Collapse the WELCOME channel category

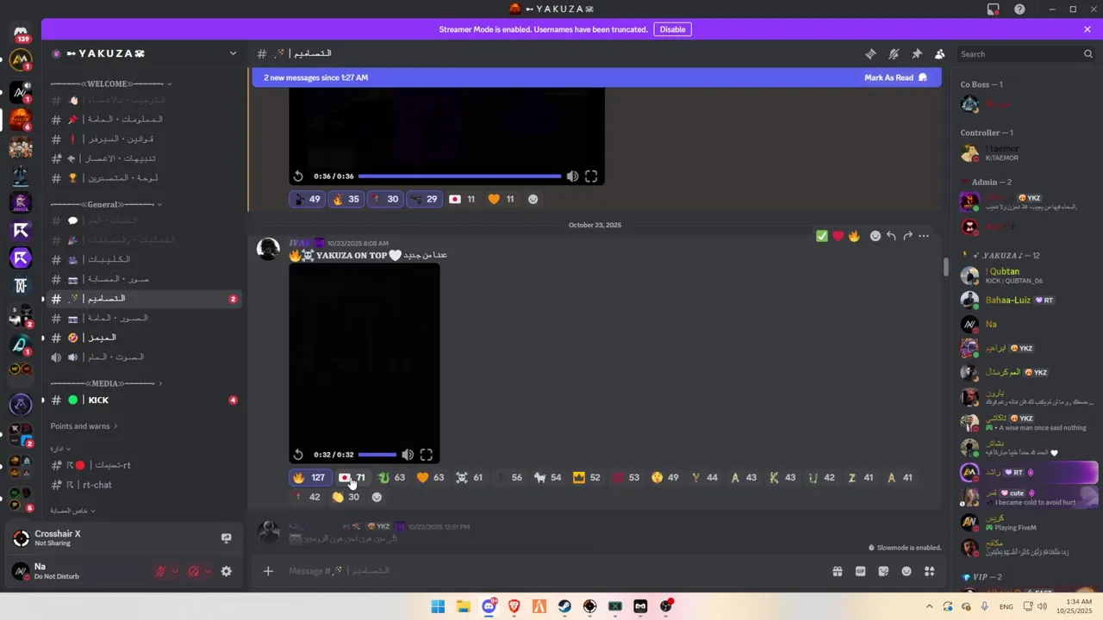pyautogui.click(x=111, y=84)
